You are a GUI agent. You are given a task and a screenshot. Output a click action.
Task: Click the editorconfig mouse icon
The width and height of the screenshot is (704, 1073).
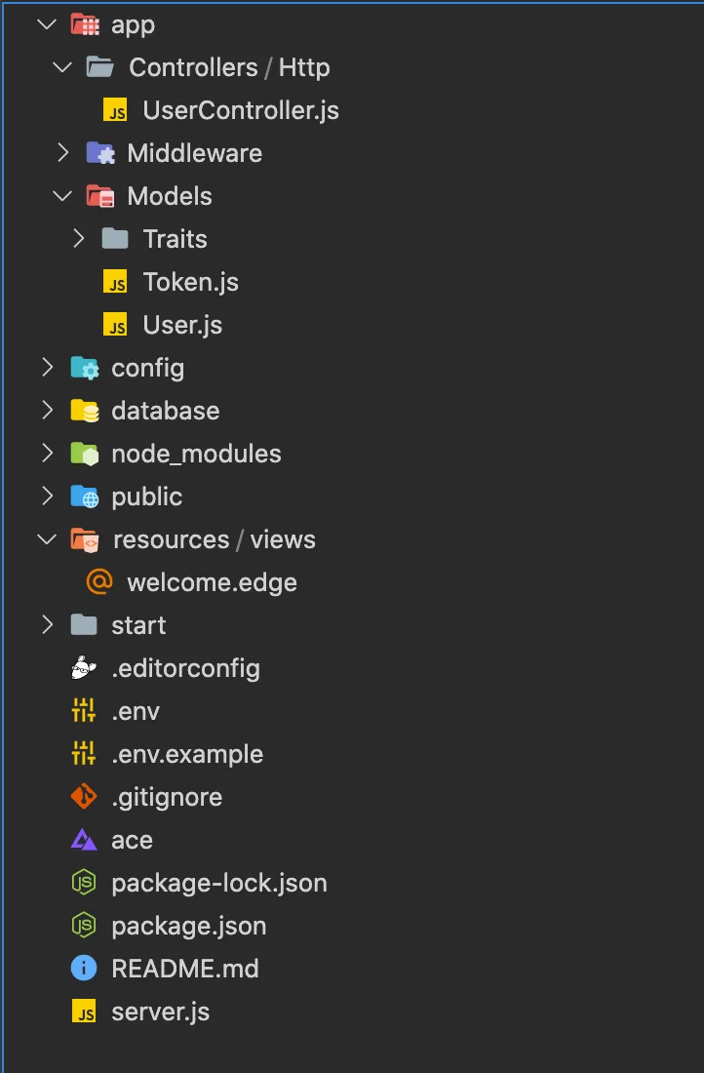click(x=84, y=668)
